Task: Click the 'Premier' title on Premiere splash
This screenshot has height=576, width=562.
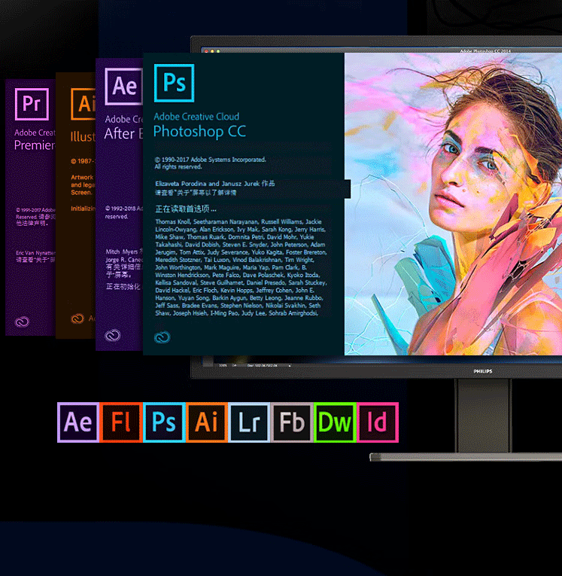Action: click(x=35, y=145)
